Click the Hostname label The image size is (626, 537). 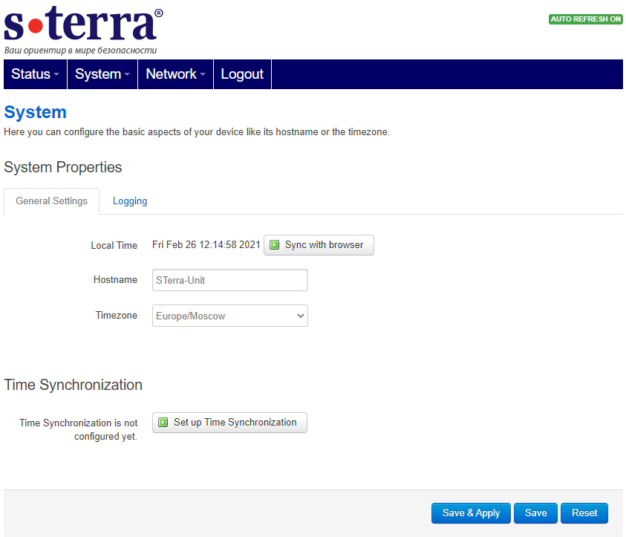click(x=115, y=279)
